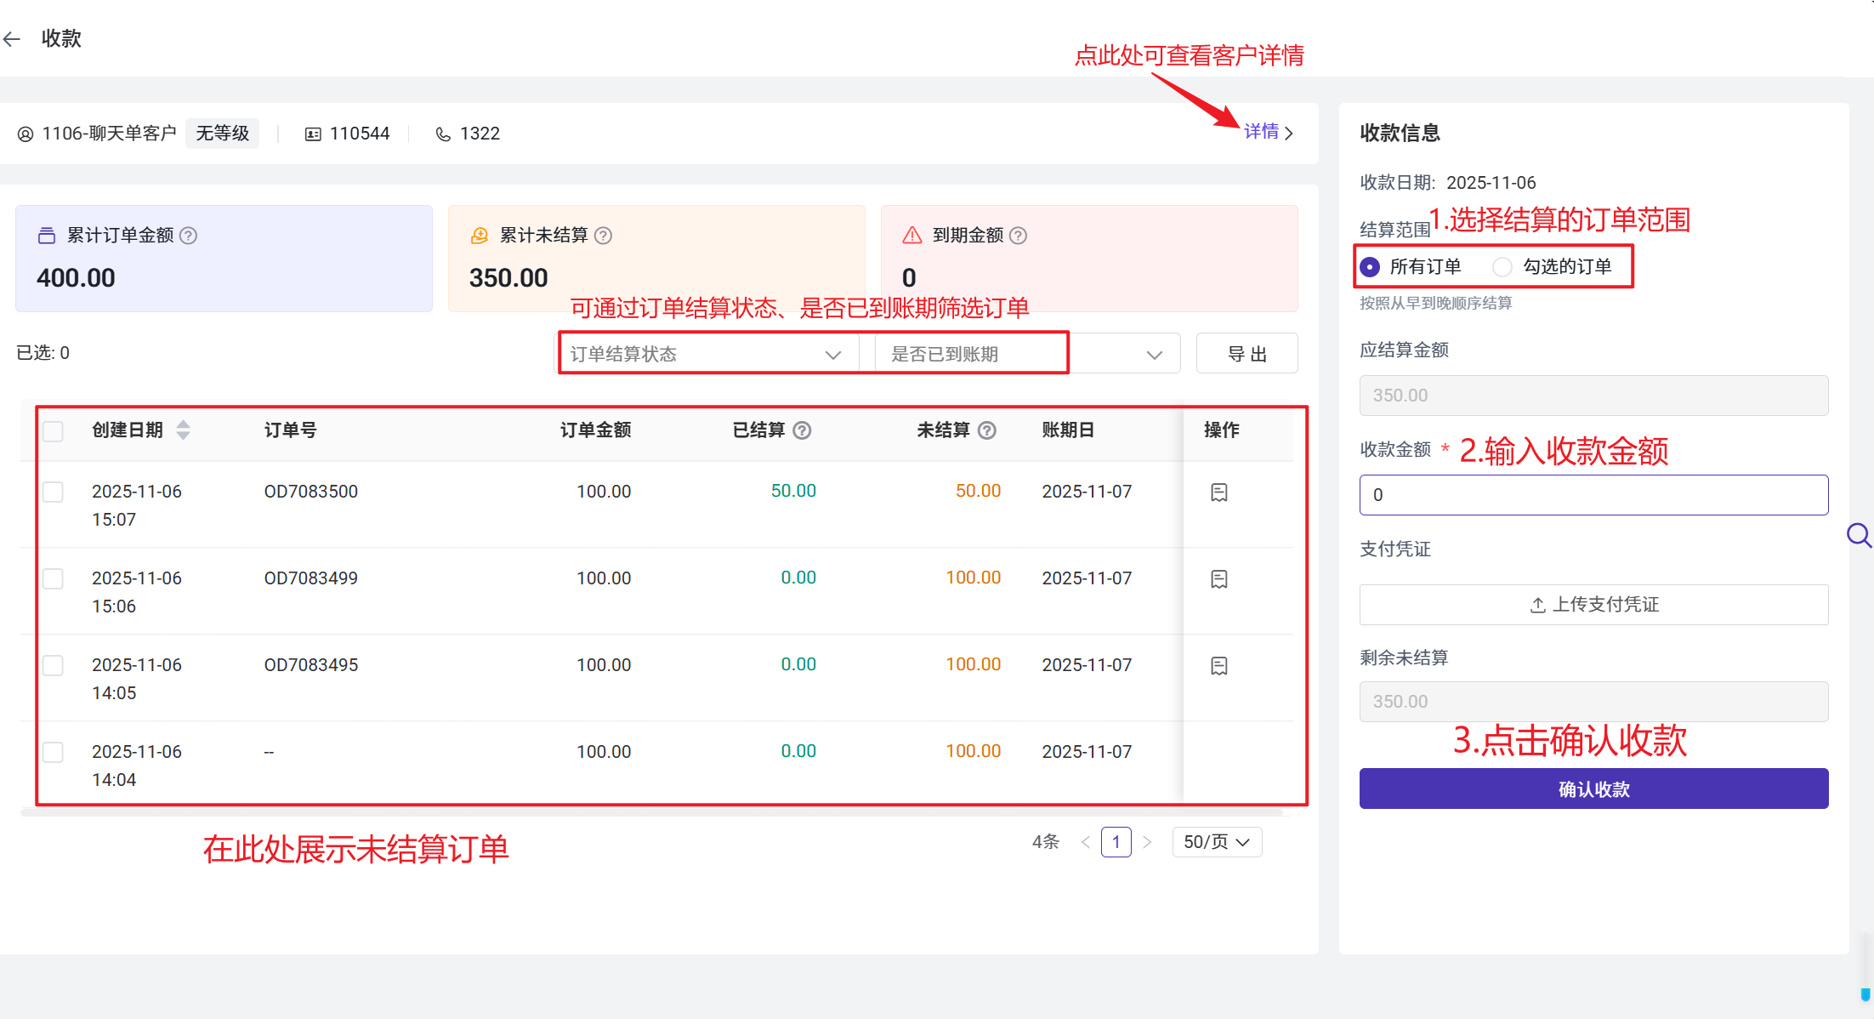Viewport: 1874px width, 1019px height.
Task: Expand the 订单结算状态 dropdown
Action: (706, 354)
